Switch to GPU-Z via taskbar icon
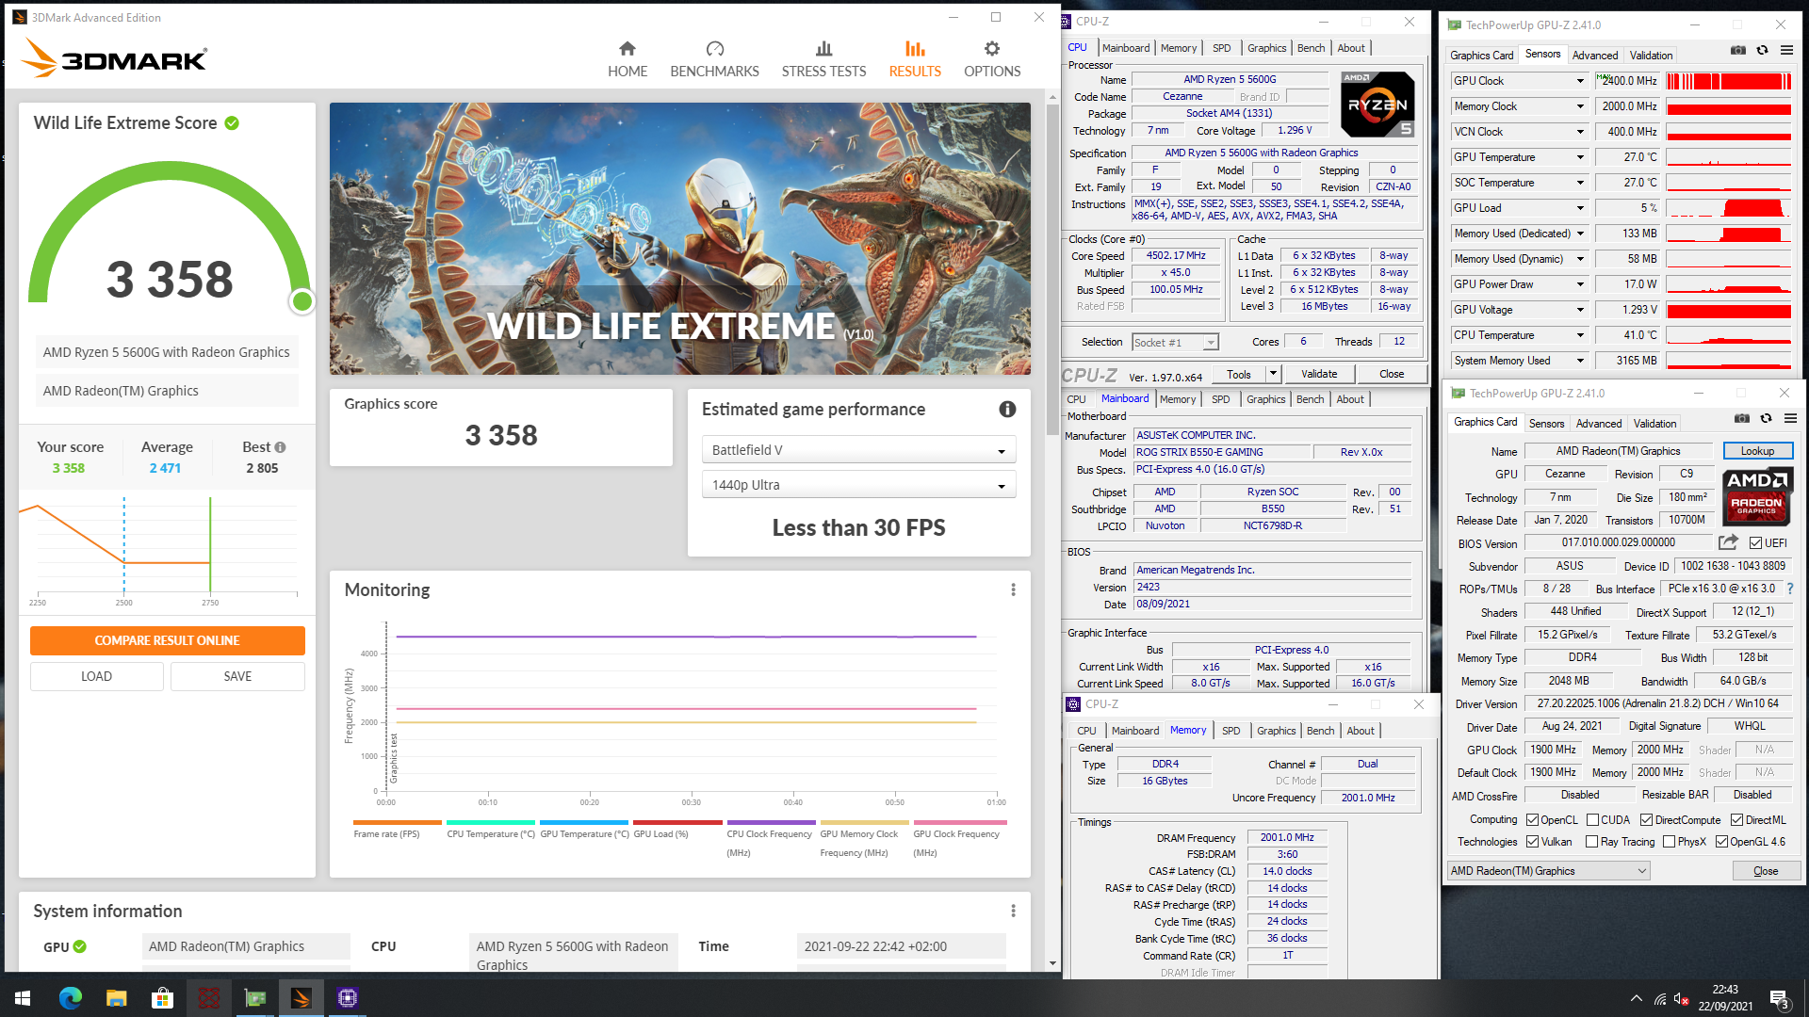Screen dimensions: 1809x1017 click(x=255, y=998)
